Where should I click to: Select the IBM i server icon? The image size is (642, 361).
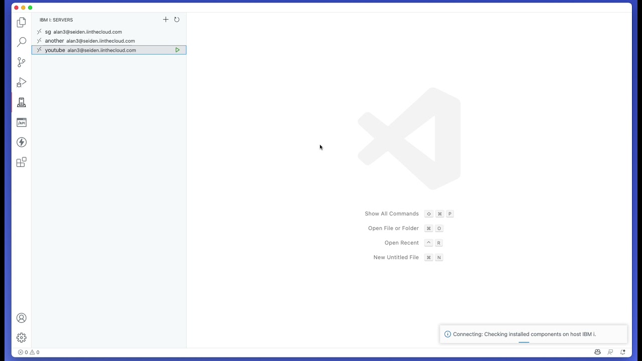[22, 102]
